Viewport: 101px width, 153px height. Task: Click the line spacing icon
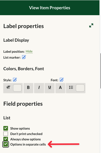(x=71, y=87)
